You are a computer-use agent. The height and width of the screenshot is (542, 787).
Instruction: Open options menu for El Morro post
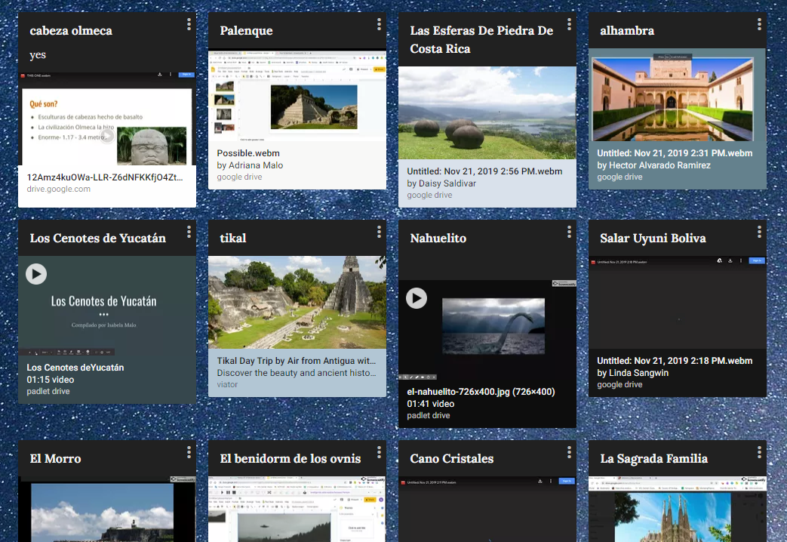pyautogui.click(x=189, y=452)
